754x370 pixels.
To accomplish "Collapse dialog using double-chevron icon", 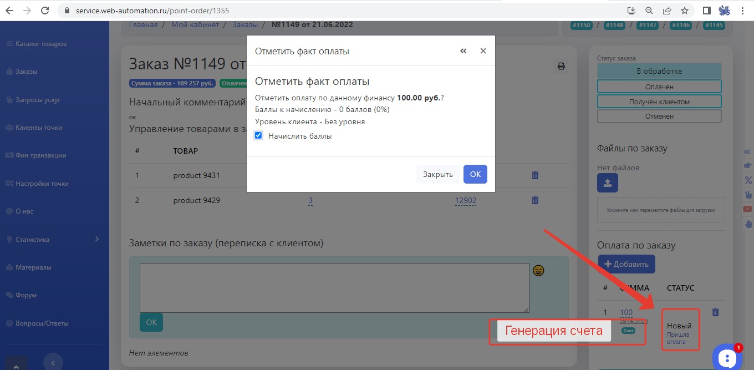I will (x=463, y=51).
